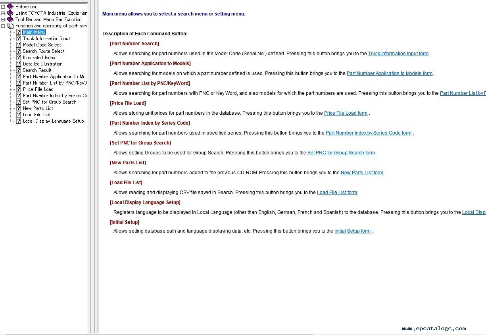The width and height of the screenshot is (486, 335).
Task: Follow the Price File Load form link
Action: [x=346, y=113]
